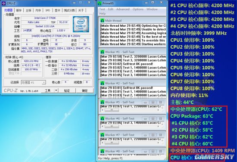Click the Worker #1 Self-Test window icon

tap(102, 52)
